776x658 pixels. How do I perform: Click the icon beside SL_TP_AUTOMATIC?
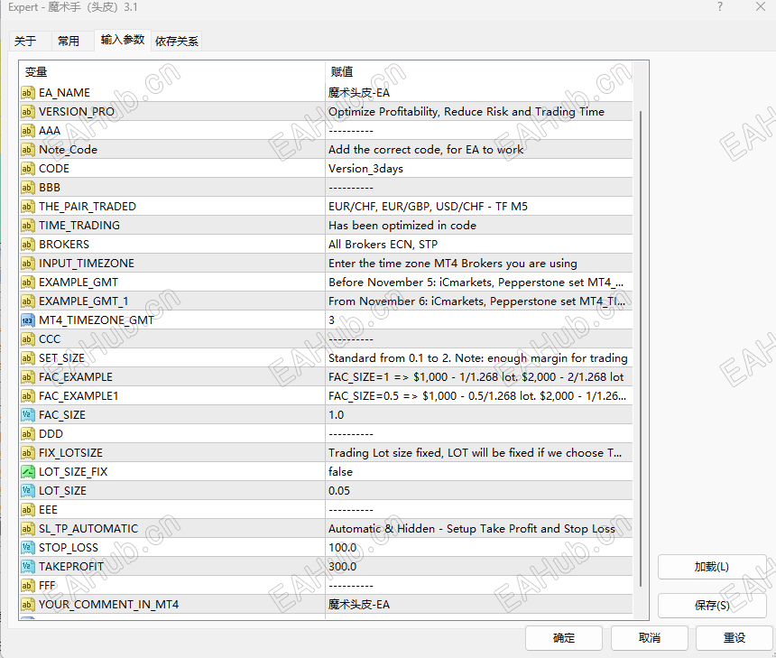[x=28, y=529]
